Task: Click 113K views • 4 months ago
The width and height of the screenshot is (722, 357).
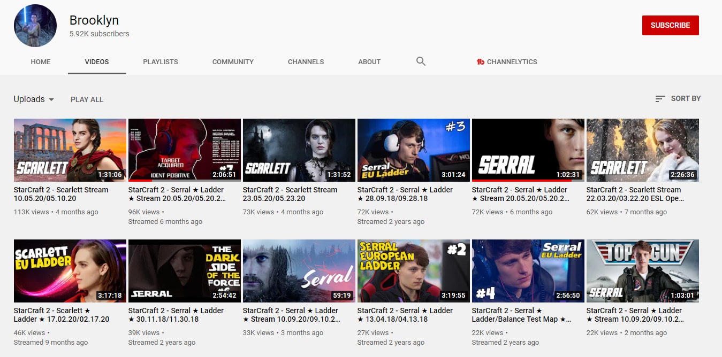Action: [56, 212]
